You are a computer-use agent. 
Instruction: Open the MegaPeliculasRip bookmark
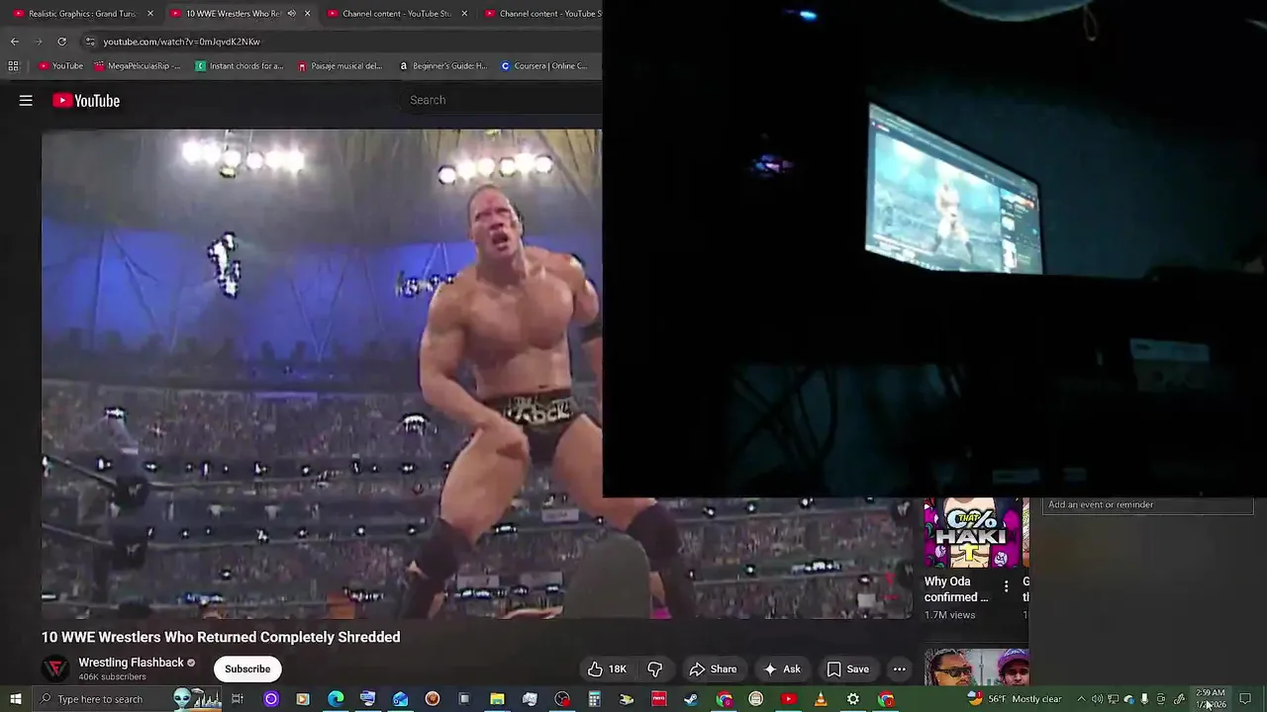[138, 66]
